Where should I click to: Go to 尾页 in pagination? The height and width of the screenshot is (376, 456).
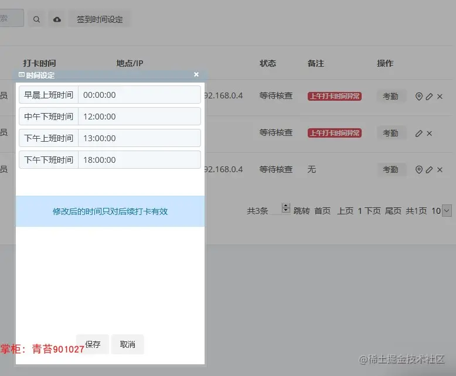[x=393, y=211]
